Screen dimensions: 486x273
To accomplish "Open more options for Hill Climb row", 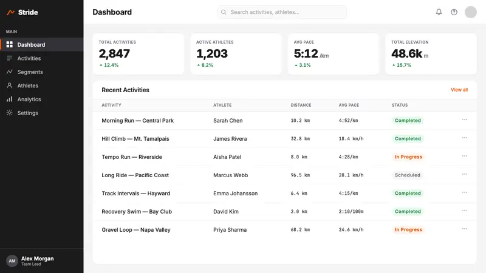I will pos(465,138).
